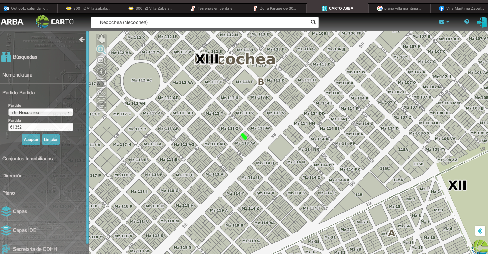Click the Limpiar button
The image size is (488, 254).
click(50, 140)
